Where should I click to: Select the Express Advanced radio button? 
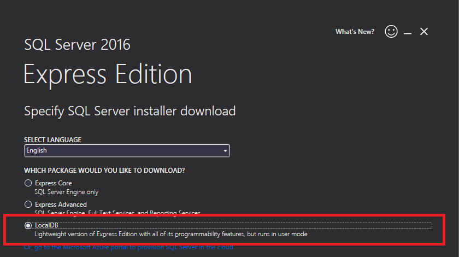tap(28, 205)
